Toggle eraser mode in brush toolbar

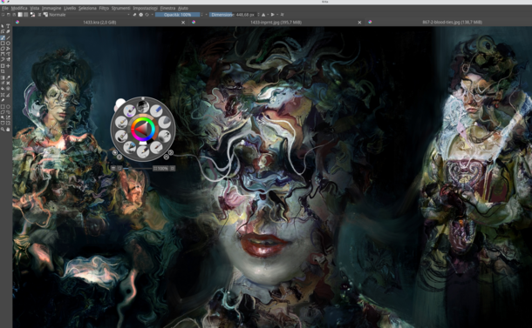pyautogui.click(x=134, y=15)
